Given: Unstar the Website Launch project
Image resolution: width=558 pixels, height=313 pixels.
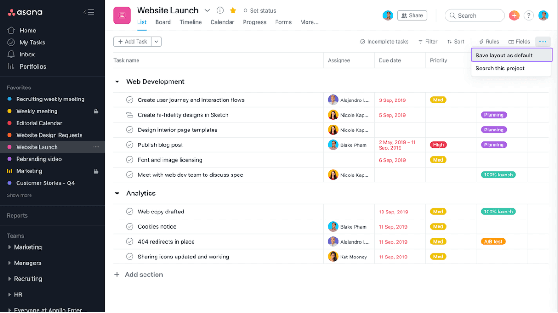Looking at the screenshot, I should [232, 10].
